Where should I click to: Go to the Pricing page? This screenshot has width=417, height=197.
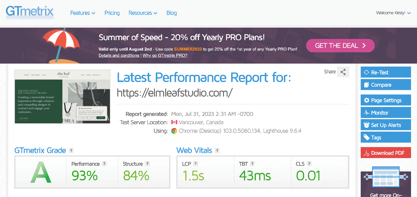point(112,13)
